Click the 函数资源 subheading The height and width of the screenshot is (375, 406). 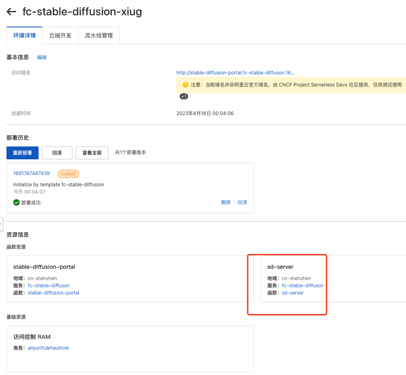pyautogui.click(x=16, y=247)
